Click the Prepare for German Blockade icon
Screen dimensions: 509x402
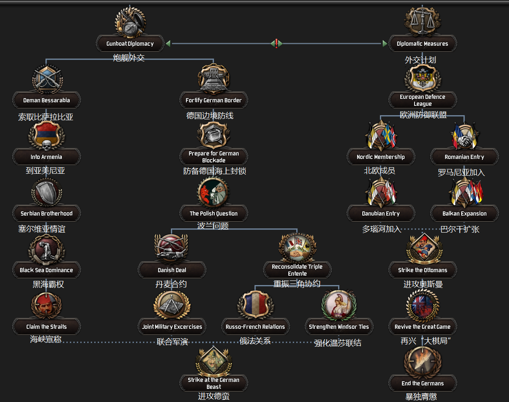(x=214, y=135)
